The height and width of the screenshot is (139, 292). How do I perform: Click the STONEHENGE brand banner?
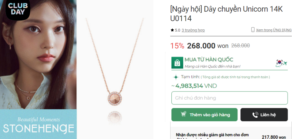38,124
